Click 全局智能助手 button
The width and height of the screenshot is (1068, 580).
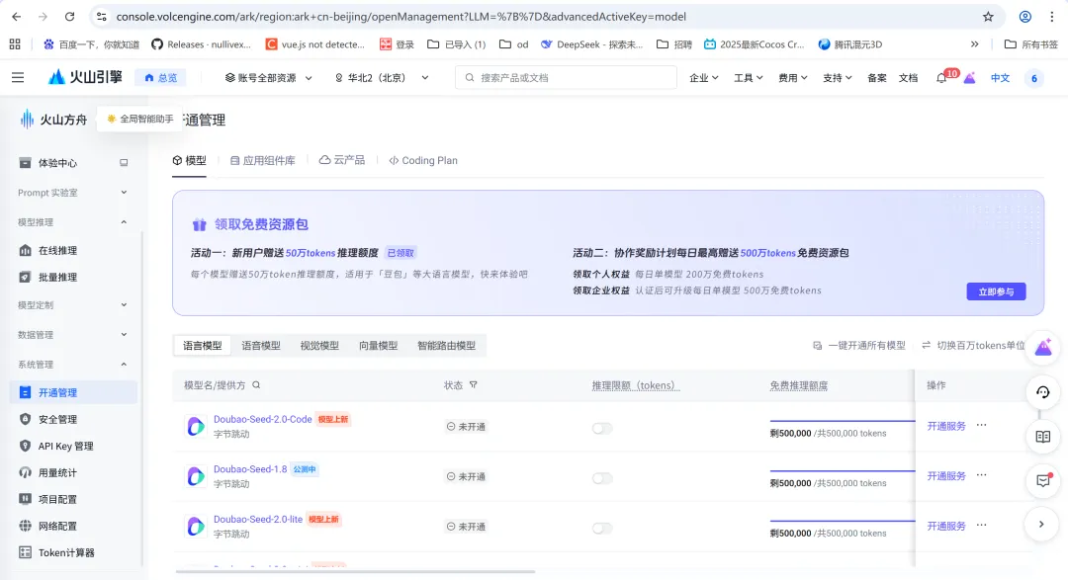click(x=139, y=119)
